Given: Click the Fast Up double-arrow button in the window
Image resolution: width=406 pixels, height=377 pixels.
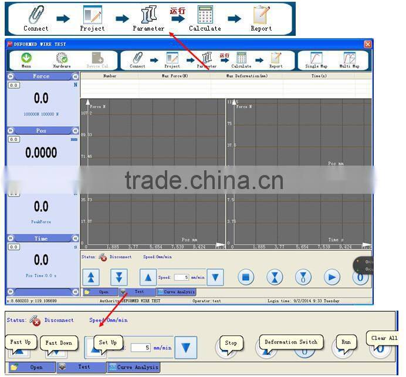Looking at the screenshot, I should pos(91,277).
